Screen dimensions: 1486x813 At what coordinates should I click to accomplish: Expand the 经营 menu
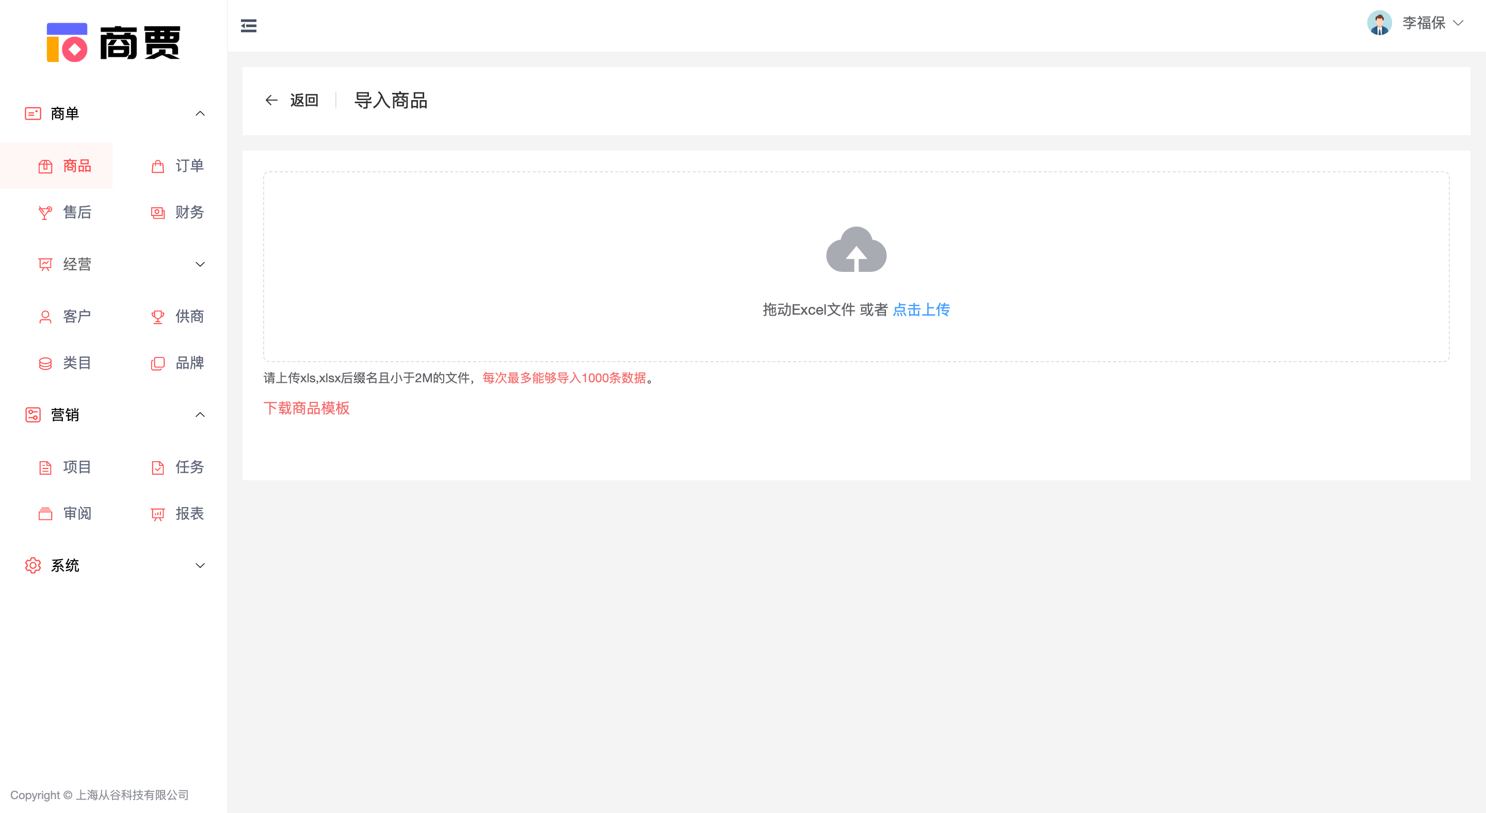pyautogui.click(x=200, y=264)
